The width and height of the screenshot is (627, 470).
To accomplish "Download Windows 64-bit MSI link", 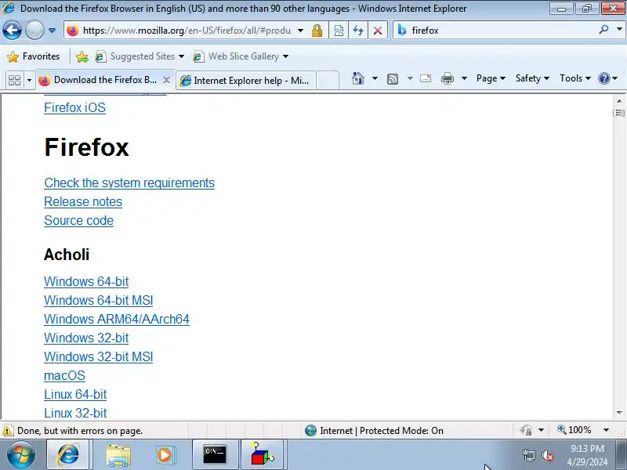I will click(99, 300).
